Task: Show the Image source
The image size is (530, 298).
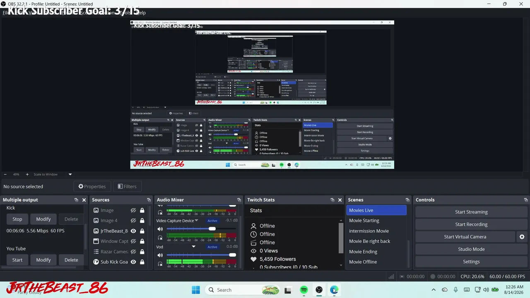Action: [x=133, y=210]
